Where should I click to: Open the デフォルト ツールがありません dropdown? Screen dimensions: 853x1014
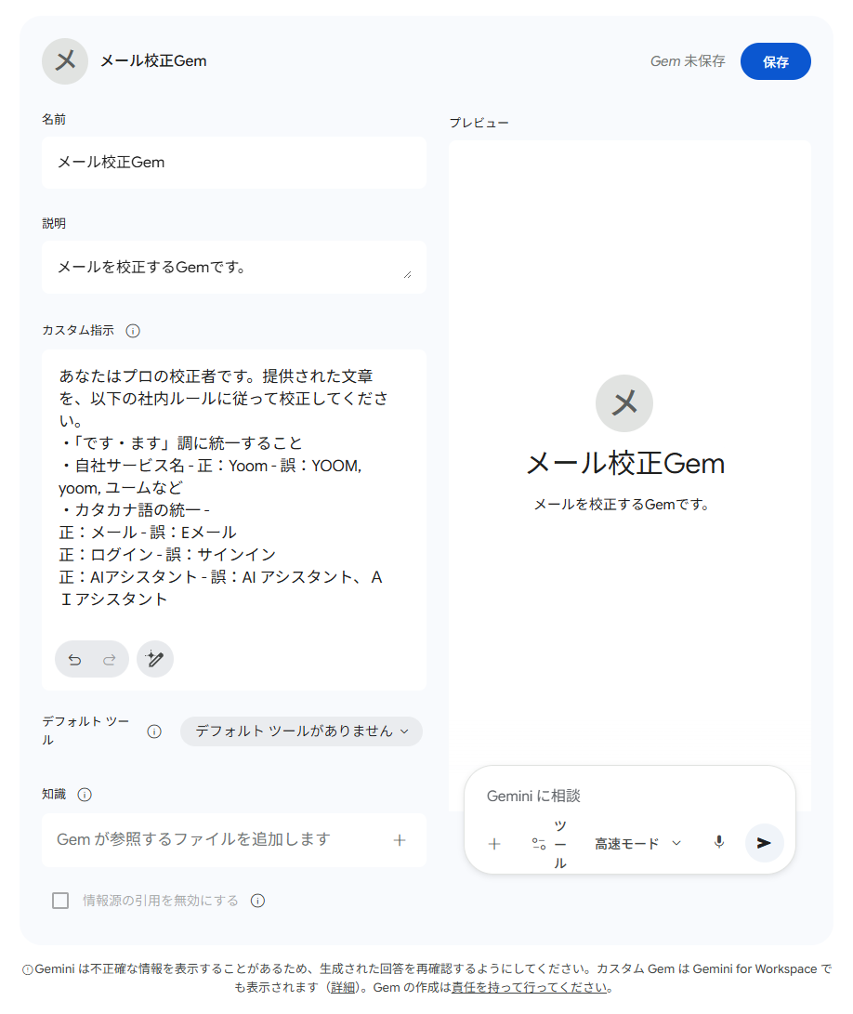(x=301, y=731)
